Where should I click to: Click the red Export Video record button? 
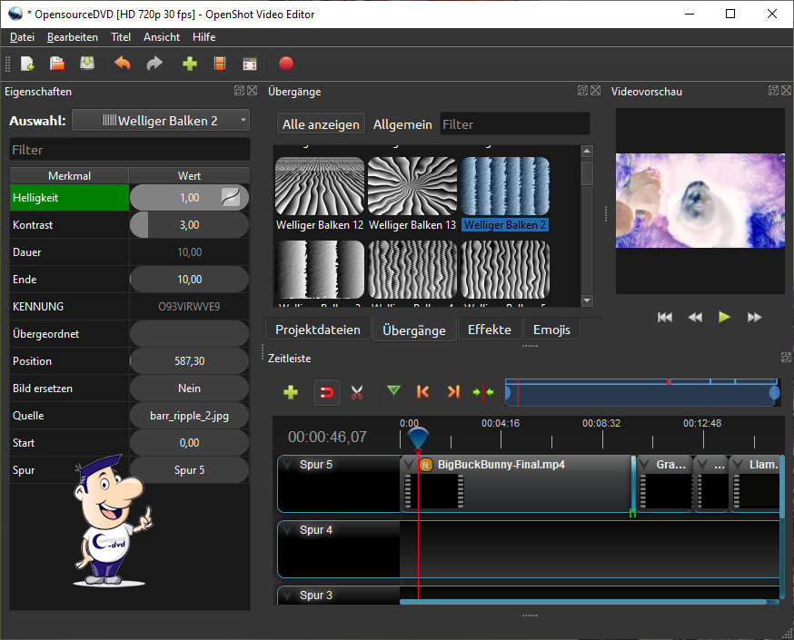(286, 64)
